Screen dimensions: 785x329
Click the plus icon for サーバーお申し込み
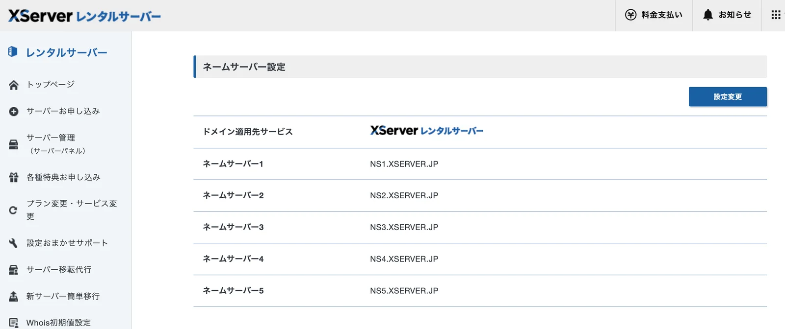pyautogui.click(x=14, y=112)
